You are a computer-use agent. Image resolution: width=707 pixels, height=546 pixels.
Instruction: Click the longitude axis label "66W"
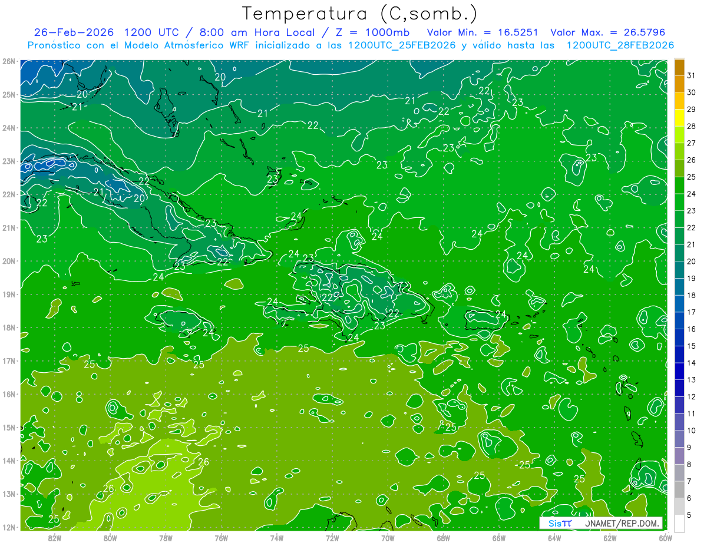(499, 538)
